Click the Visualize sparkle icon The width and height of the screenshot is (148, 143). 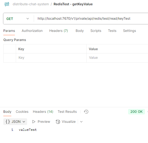point(58,122)
